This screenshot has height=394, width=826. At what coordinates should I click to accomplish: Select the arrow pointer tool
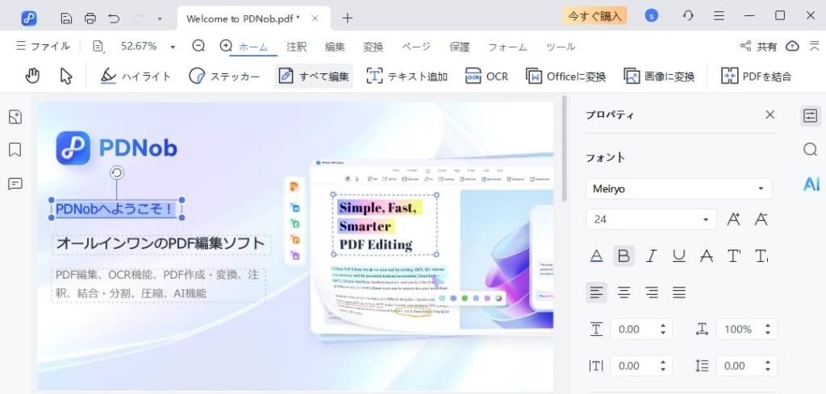tap(66, 76)
